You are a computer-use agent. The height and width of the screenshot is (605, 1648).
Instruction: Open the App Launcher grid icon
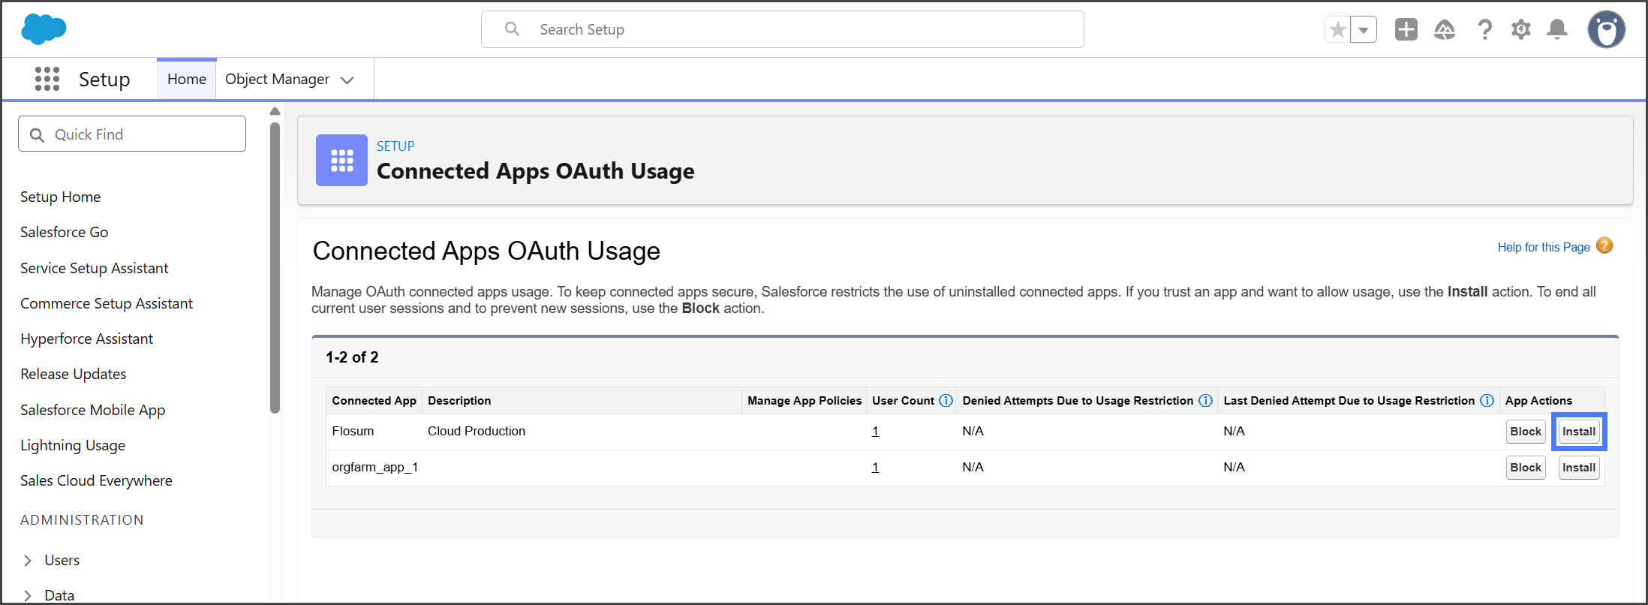(47, 79)
